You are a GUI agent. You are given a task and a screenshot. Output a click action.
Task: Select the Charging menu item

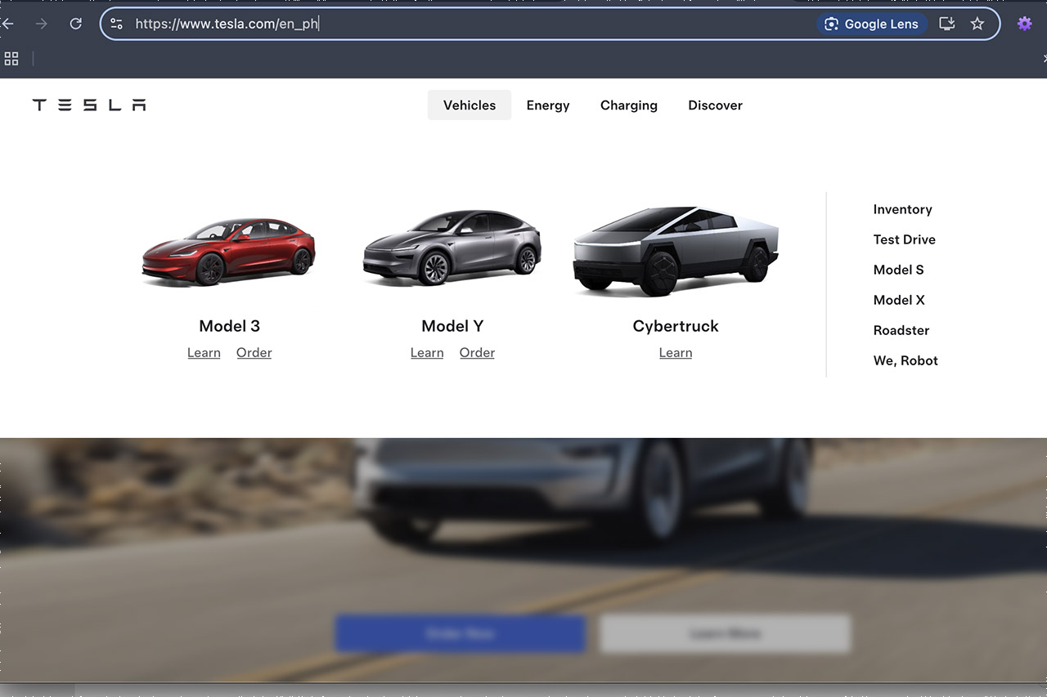coord(628,105)
